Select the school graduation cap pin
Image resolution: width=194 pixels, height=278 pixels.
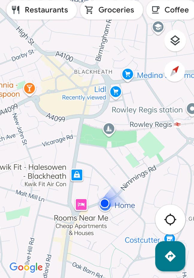(x=158, y=28)
